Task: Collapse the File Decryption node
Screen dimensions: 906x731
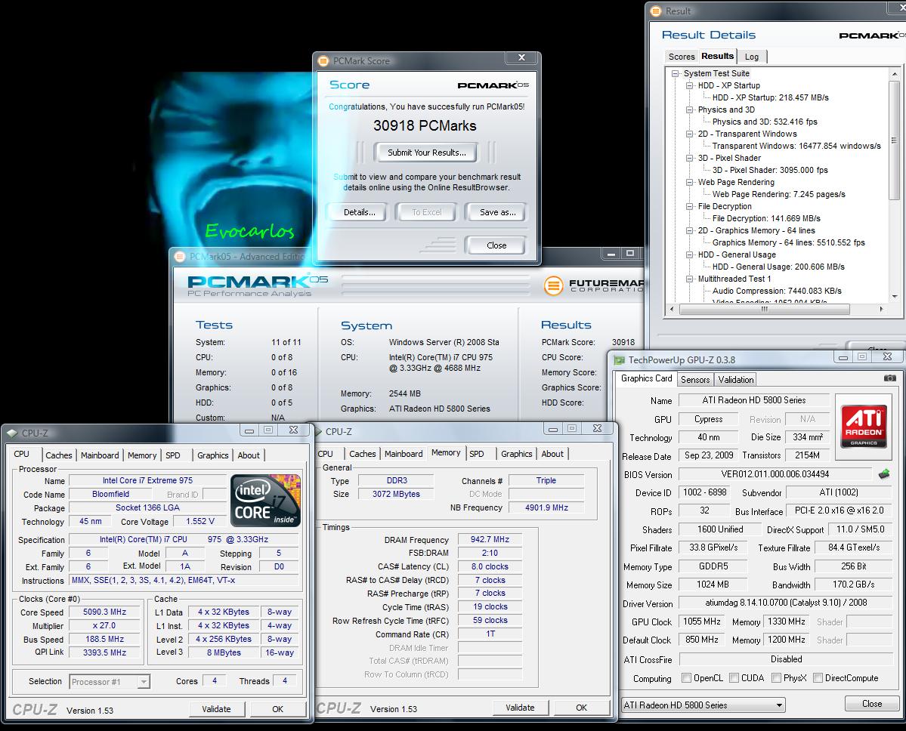Action: [689, 207]
